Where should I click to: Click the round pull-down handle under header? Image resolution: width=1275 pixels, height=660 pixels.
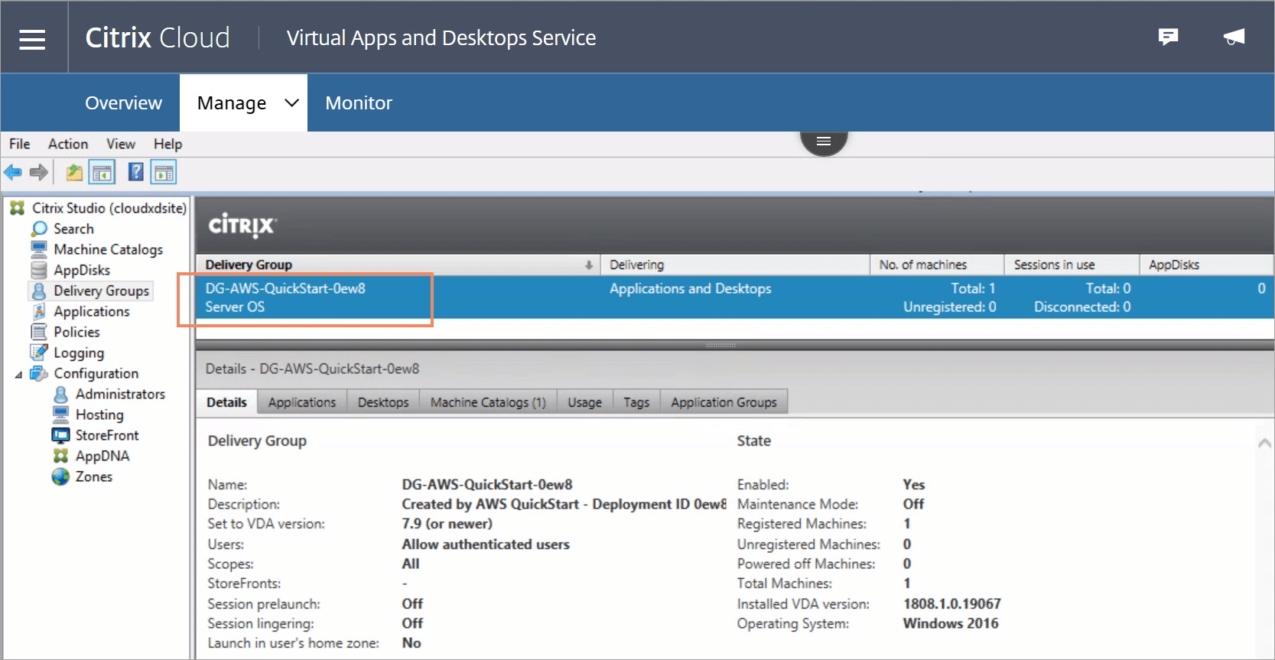[824, 142]
